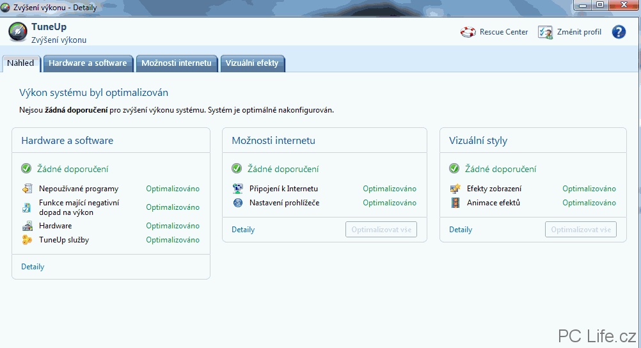
Task: Click the Hardware a software panel heading
Action: tap(67, 140)
